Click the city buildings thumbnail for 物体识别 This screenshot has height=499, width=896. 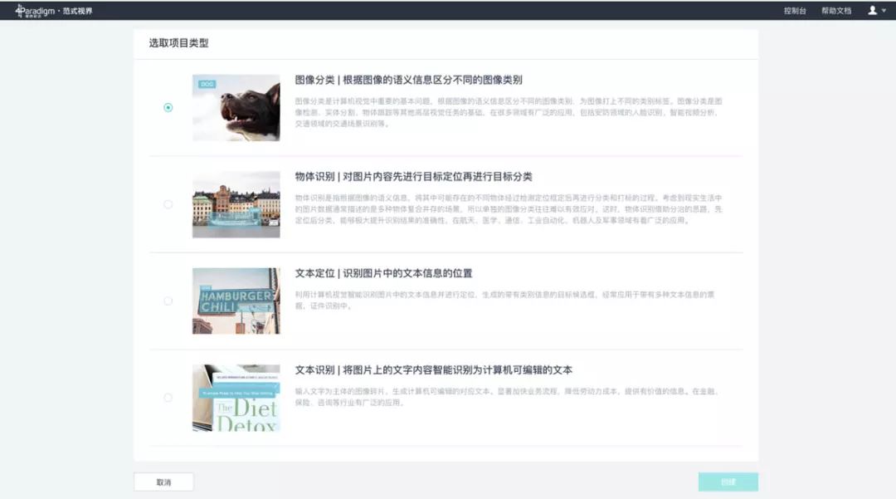click(236, 204)
